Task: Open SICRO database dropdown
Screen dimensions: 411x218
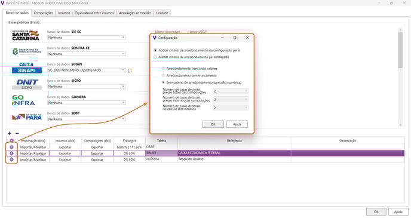Action: (87, 87)
